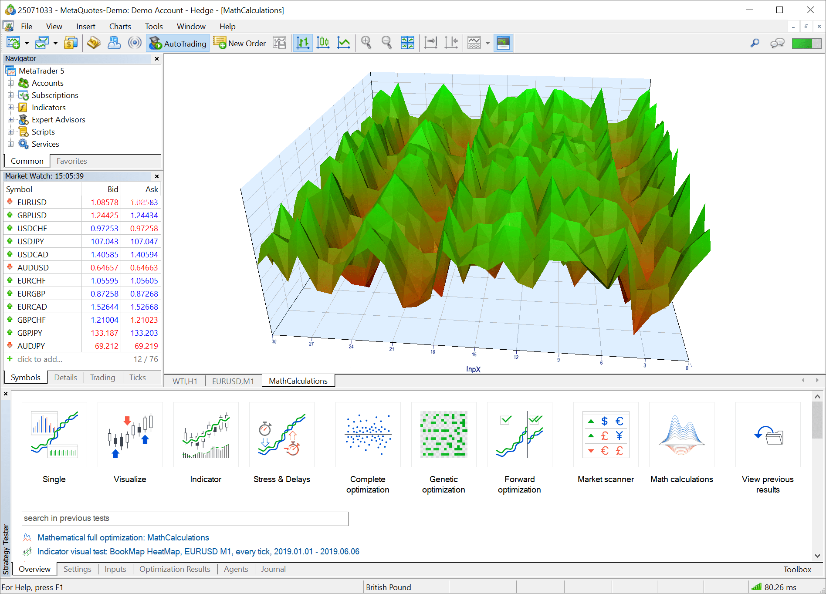Select the bar chart display icon

point(302,43)
